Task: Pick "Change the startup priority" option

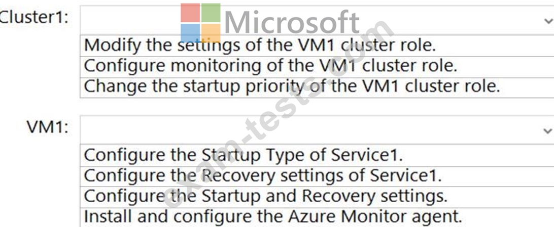Action: (292, 86)
